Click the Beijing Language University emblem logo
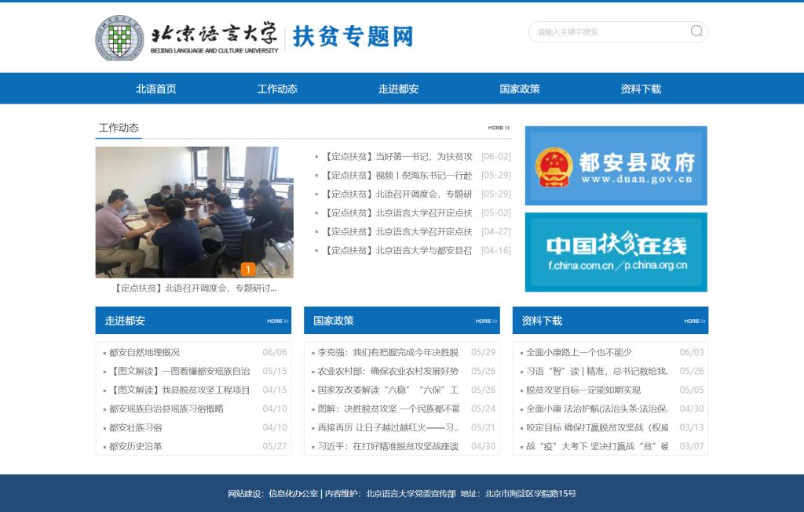Screen dimensions: 804x512 119,37
